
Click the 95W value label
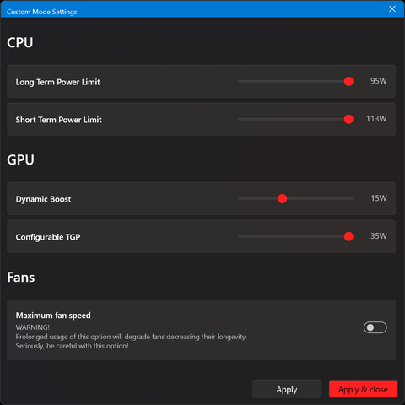click(x=379, y=81)
